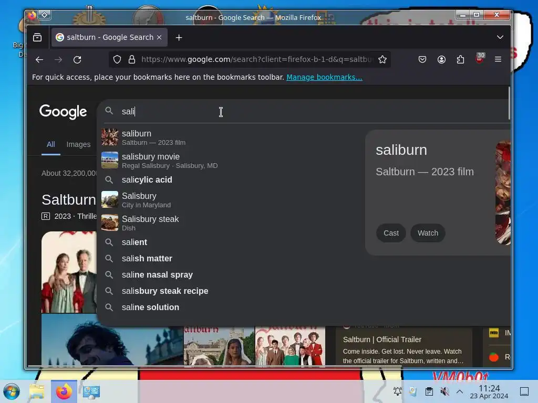
Task: Open the mansion image thumbnail with woman
Action: pos(219,346)
